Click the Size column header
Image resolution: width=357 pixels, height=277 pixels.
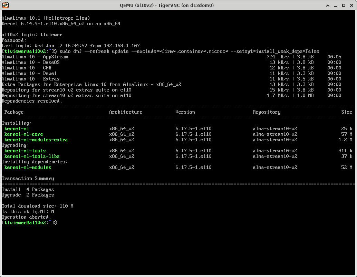point(347,112)
